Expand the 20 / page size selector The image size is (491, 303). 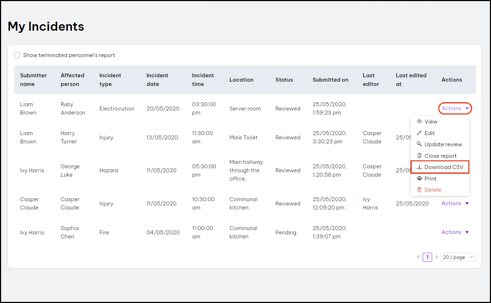(458, 257)
